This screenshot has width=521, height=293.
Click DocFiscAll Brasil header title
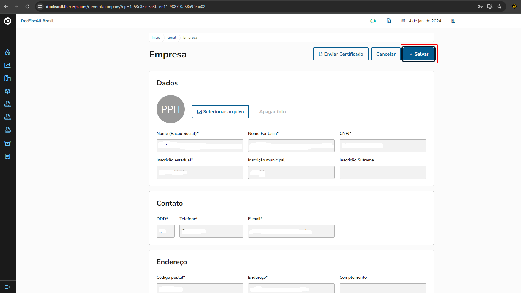tap(37, 21)
